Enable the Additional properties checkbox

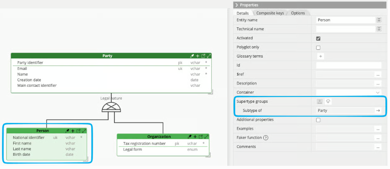click(x=318, y=120)
